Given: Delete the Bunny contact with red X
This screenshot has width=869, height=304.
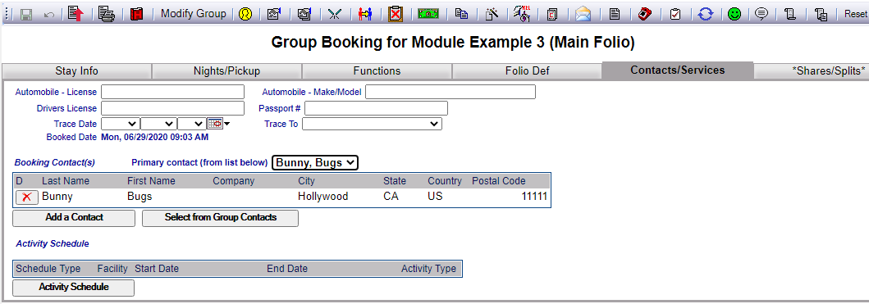Looking at the screenshot, I should coord(26,197).
